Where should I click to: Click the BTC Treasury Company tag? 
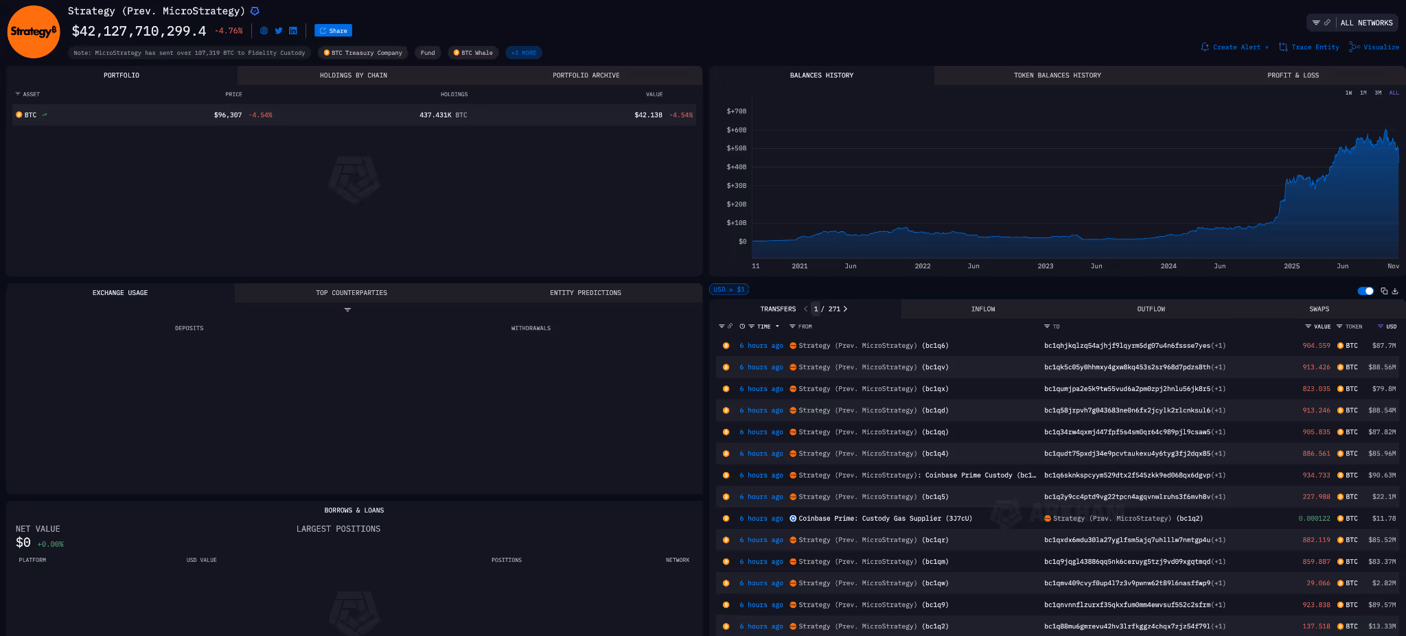click(362, 53)
